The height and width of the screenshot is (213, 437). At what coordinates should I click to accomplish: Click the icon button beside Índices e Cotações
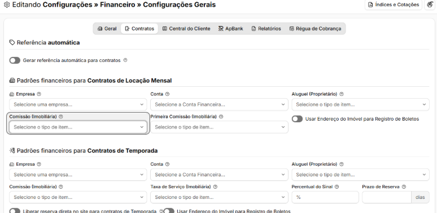(430, 5)
